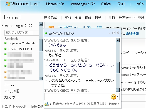Open カレンダー in left navigation

[12, 97]
